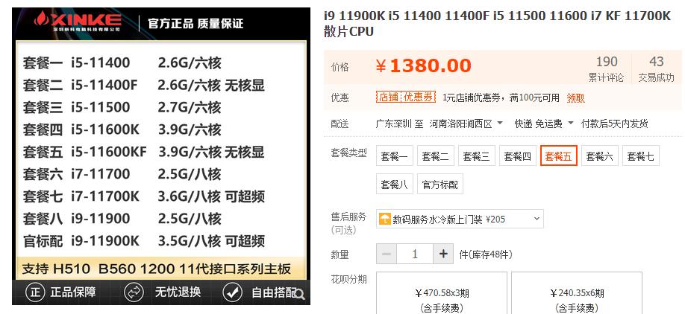Click the XINKE flame logo

click(x=42, y=19)
